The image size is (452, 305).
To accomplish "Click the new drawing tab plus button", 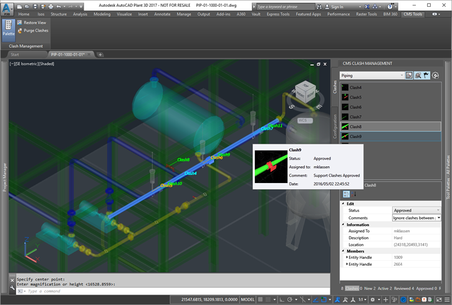I will point(100,54).
